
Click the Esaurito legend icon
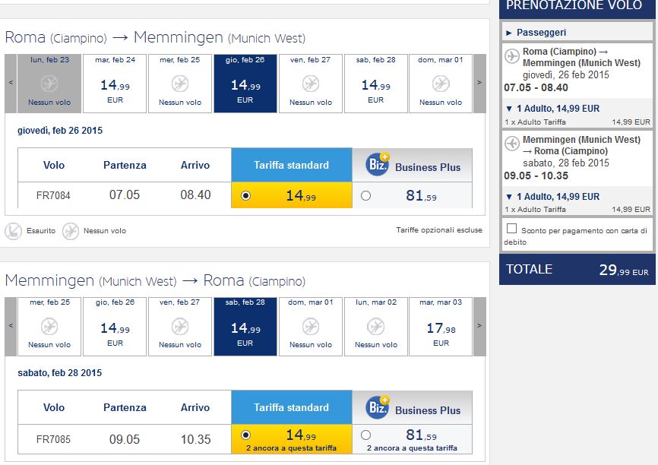tap(13, 231)
